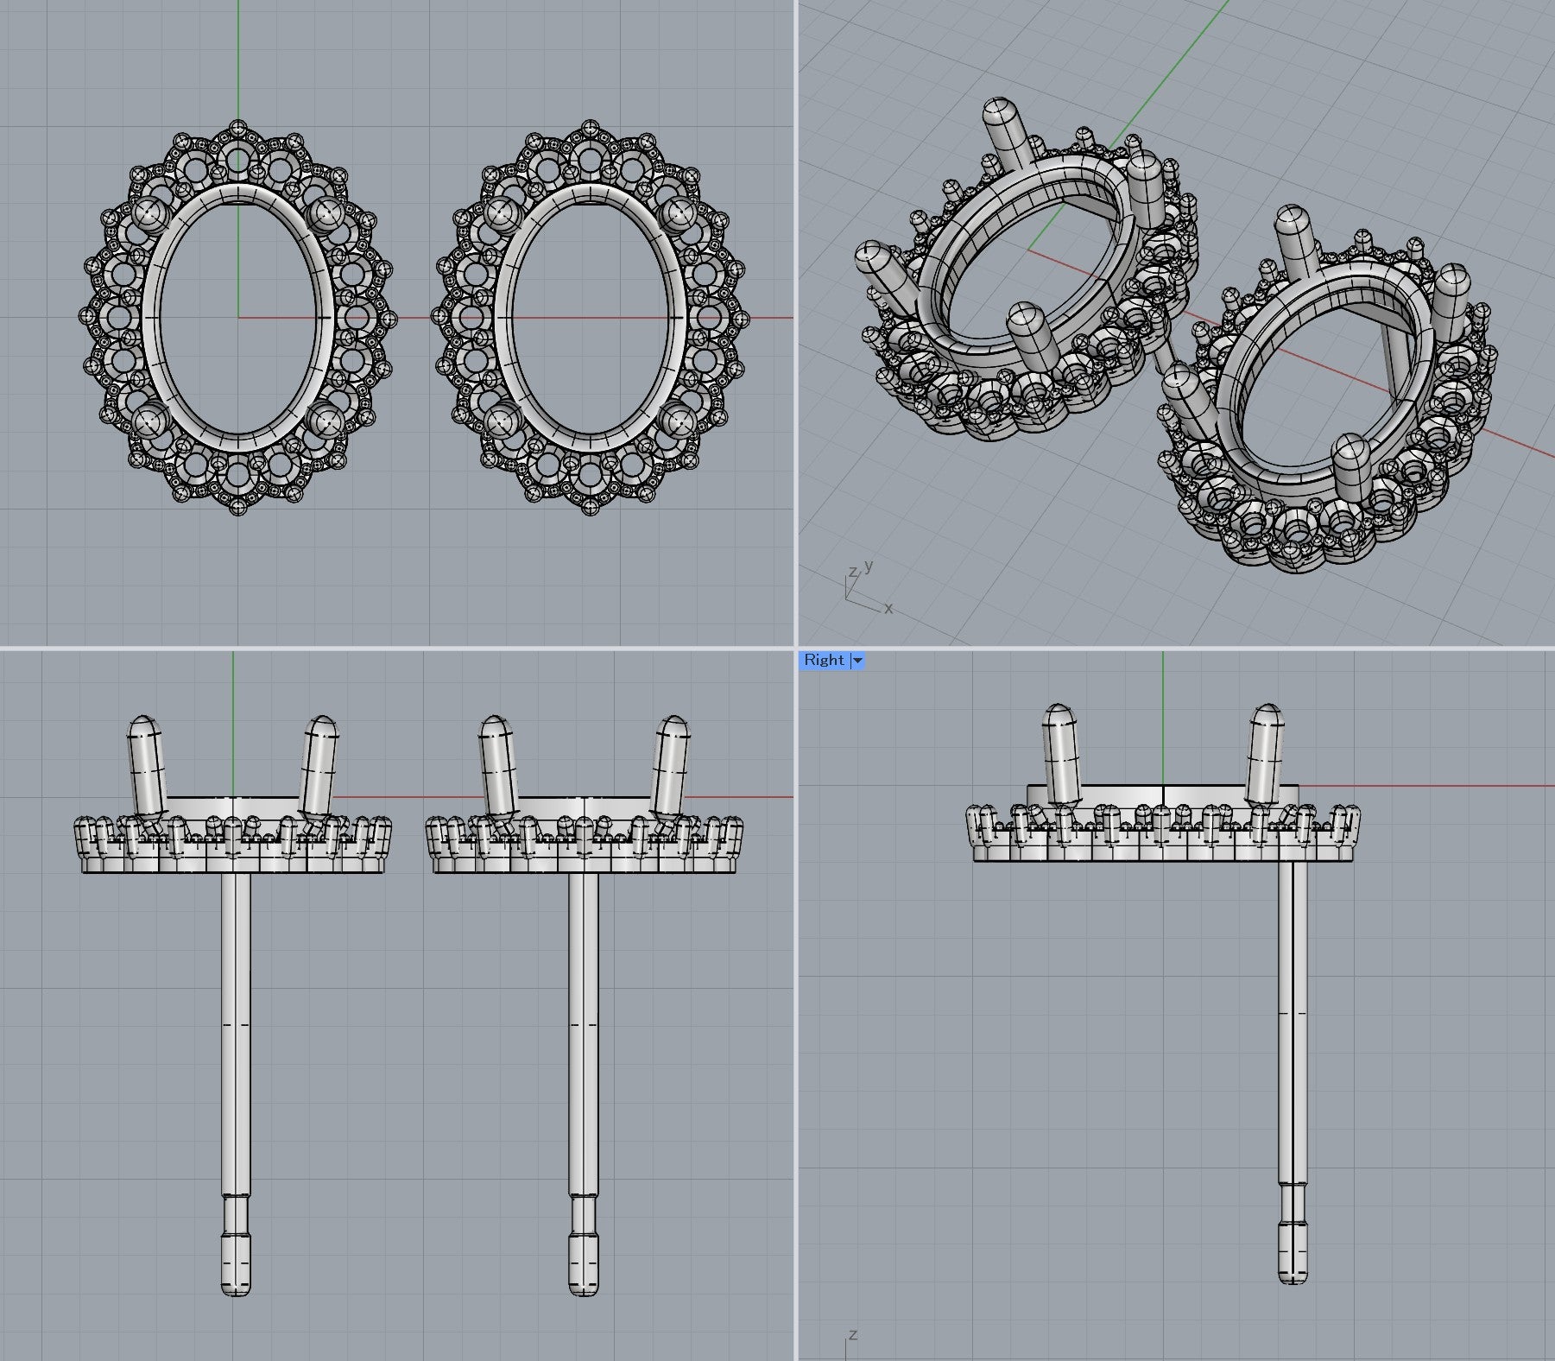Open the Right viewport dropdown arrow

[857, 661]
